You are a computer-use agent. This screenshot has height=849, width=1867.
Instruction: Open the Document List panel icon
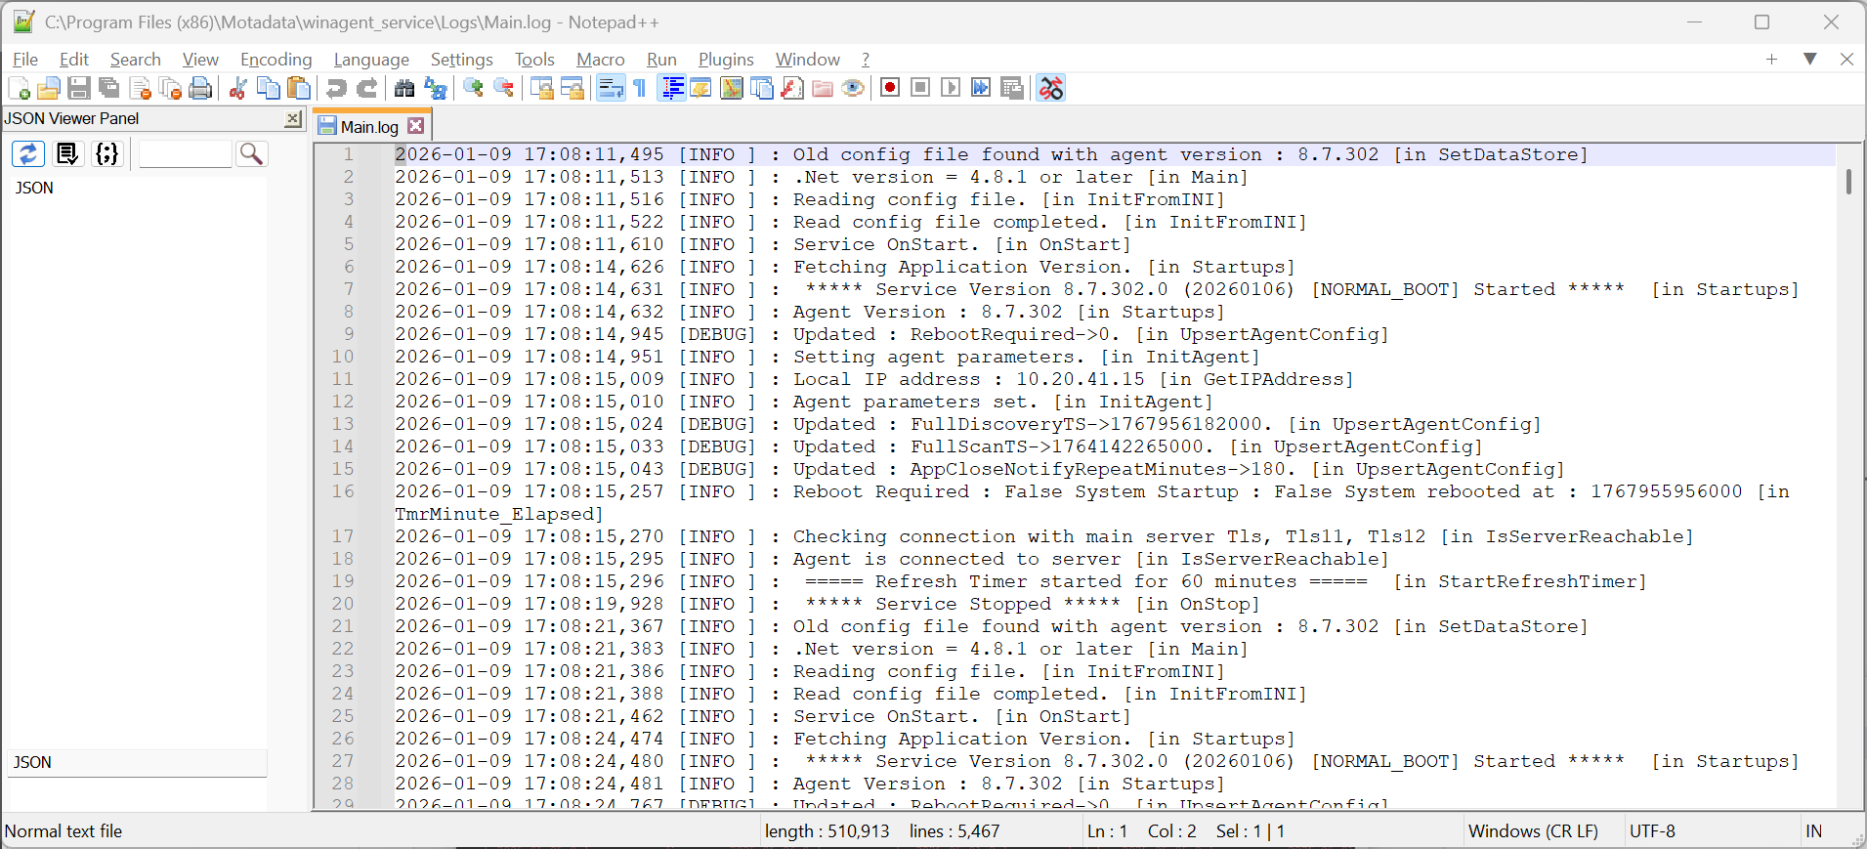761,89
